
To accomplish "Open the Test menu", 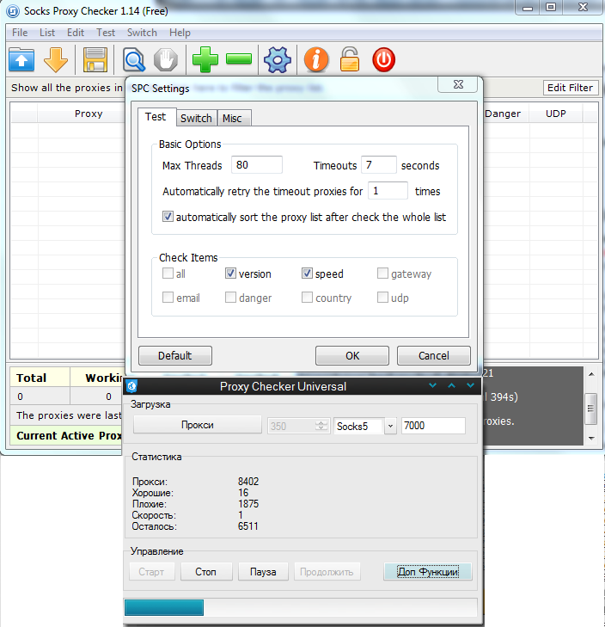I will 106,33.
